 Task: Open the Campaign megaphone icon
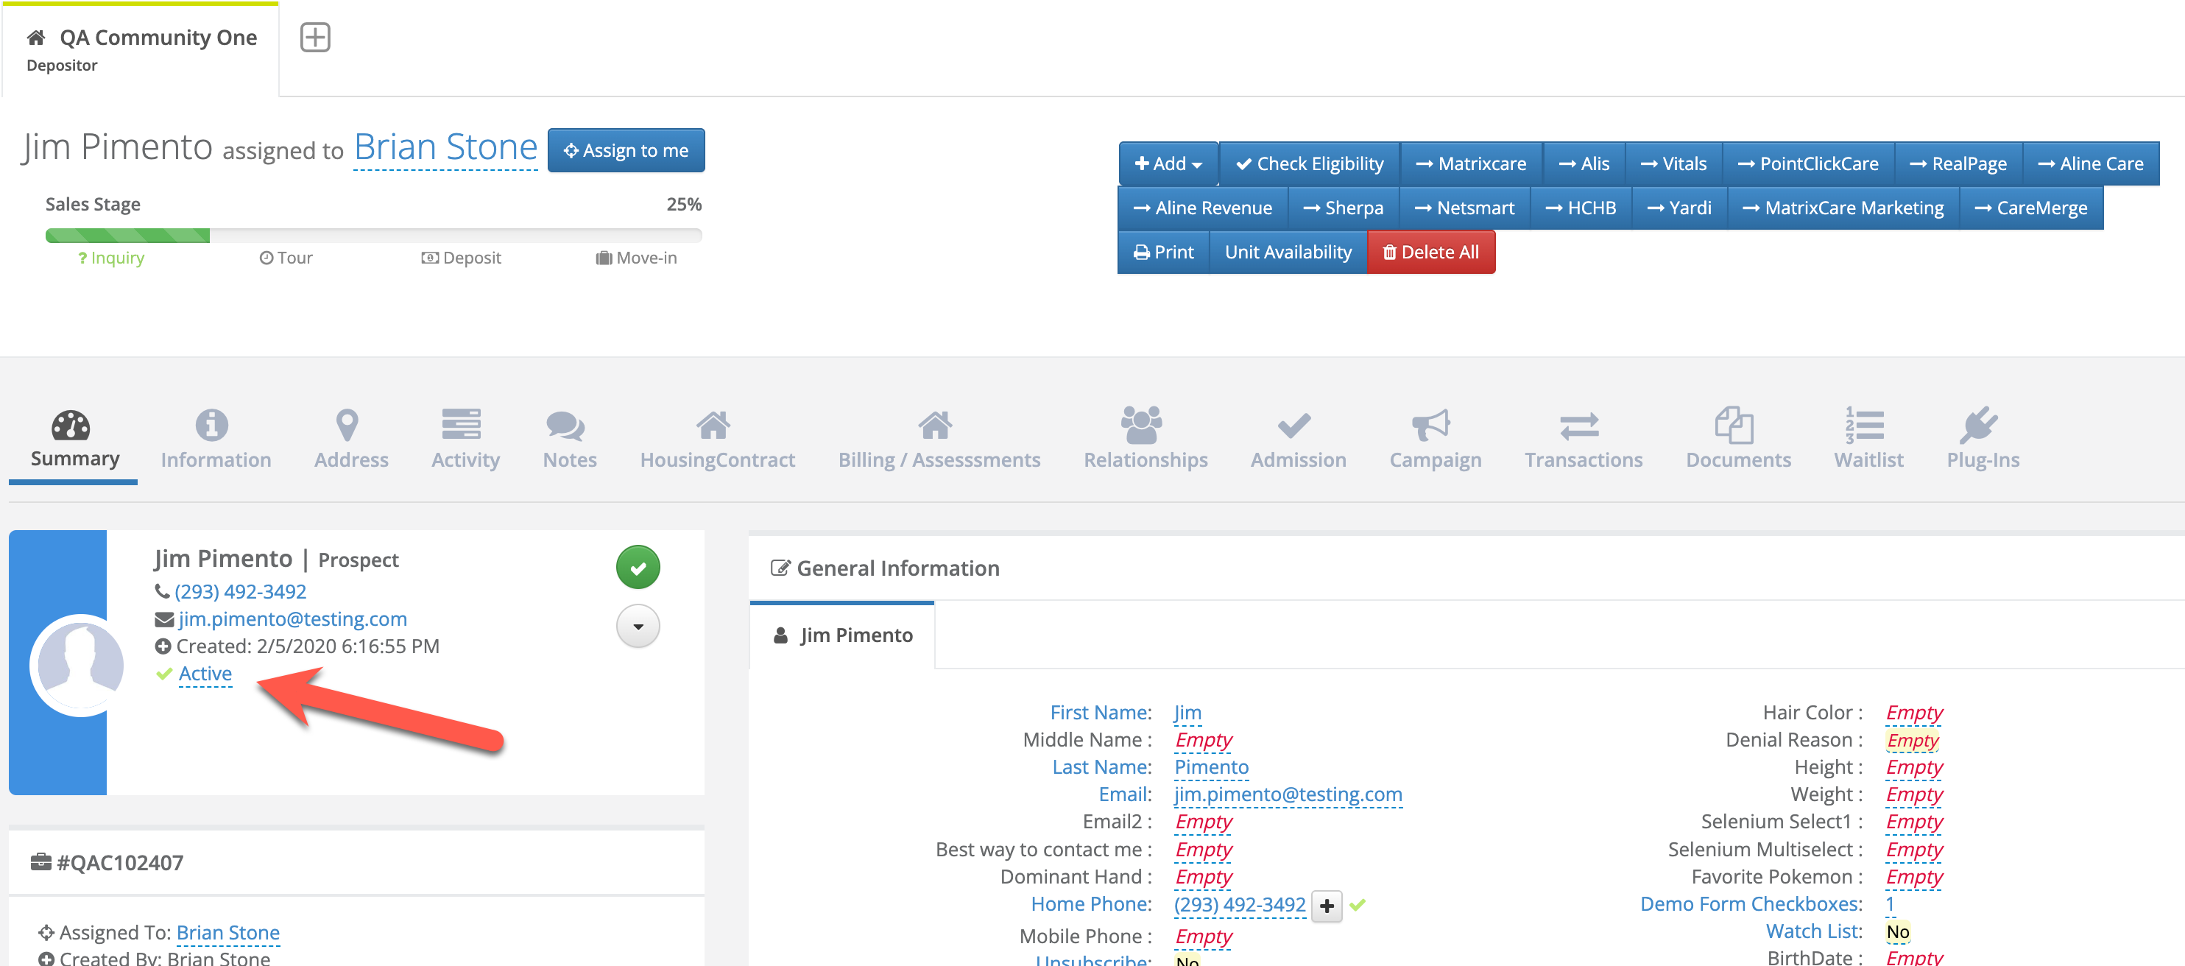click(1431, 425)
